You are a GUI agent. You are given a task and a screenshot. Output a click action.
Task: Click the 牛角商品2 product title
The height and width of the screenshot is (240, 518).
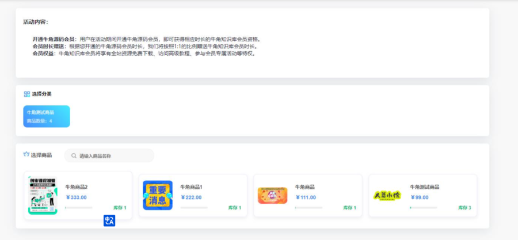click(77, 187)
